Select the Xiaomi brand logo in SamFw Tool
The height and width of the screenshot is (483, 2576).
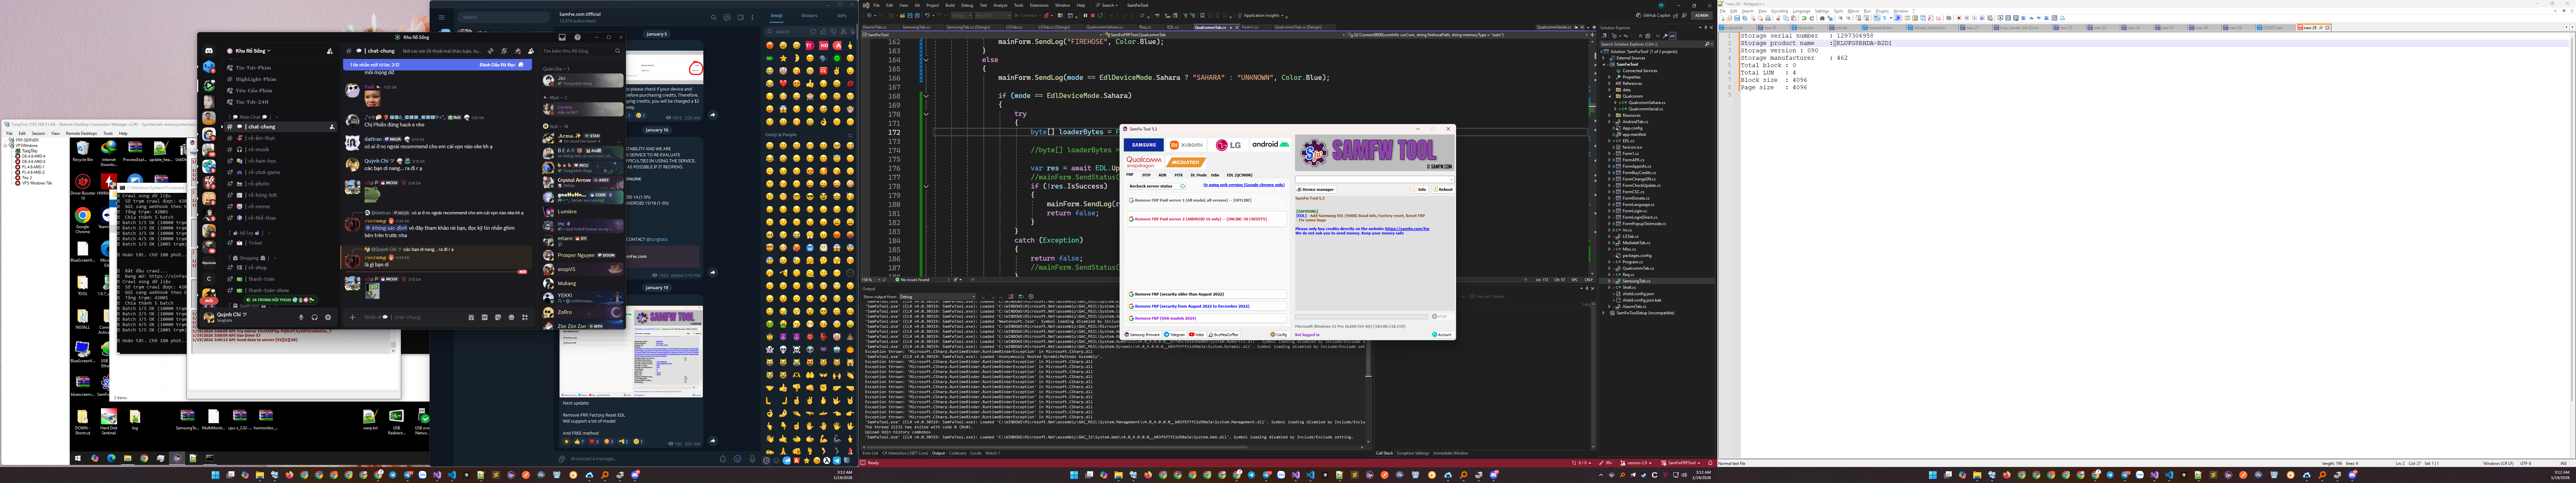click(x=1186, y=145)
